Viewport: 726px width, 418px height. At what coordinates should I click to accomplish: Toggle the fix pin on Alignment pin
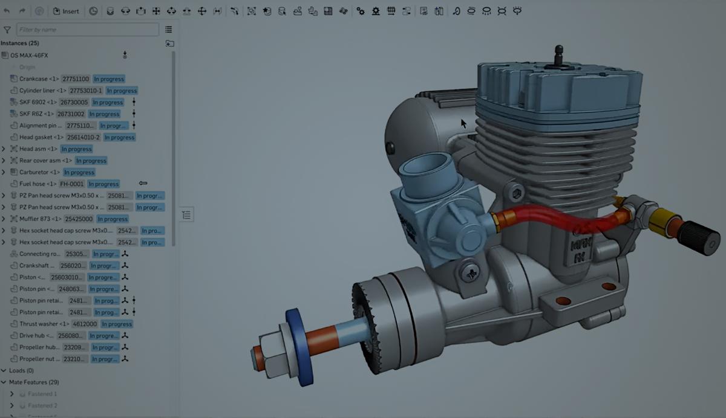tap(134, 125)
